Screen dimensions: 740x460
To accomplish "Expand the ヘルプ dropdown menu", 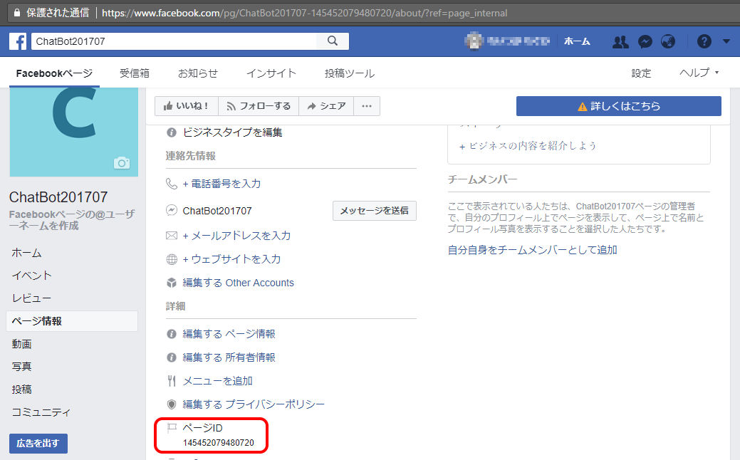I will click(x=699, y=73).
